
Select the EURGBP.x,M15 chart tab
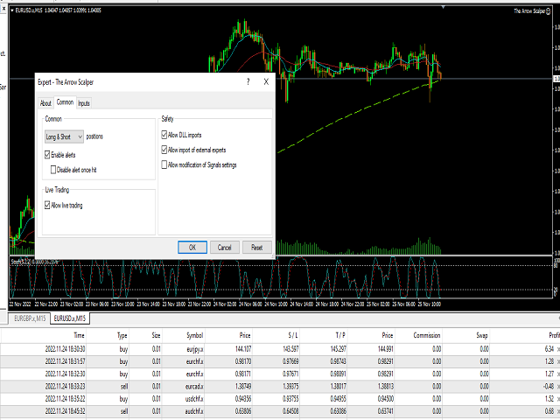30,318
